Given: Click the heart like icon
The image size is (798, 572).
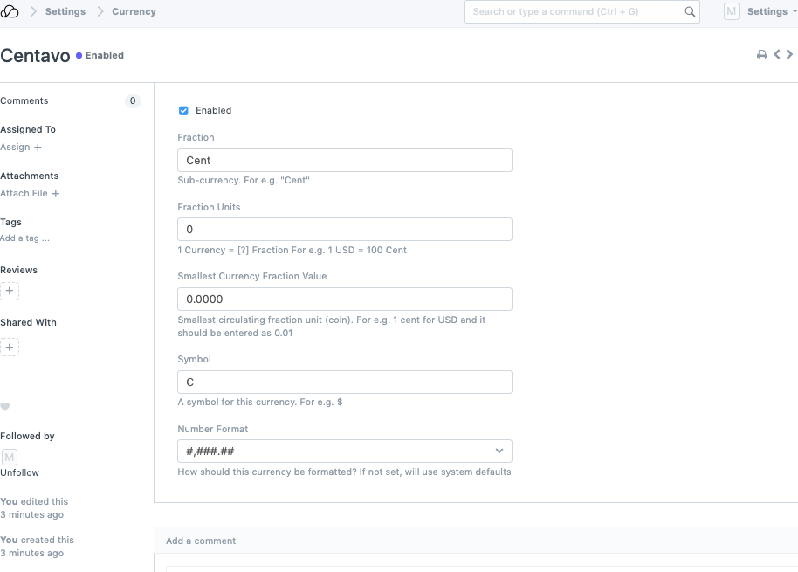Looking at the screenshot, I should coord(5,407).
